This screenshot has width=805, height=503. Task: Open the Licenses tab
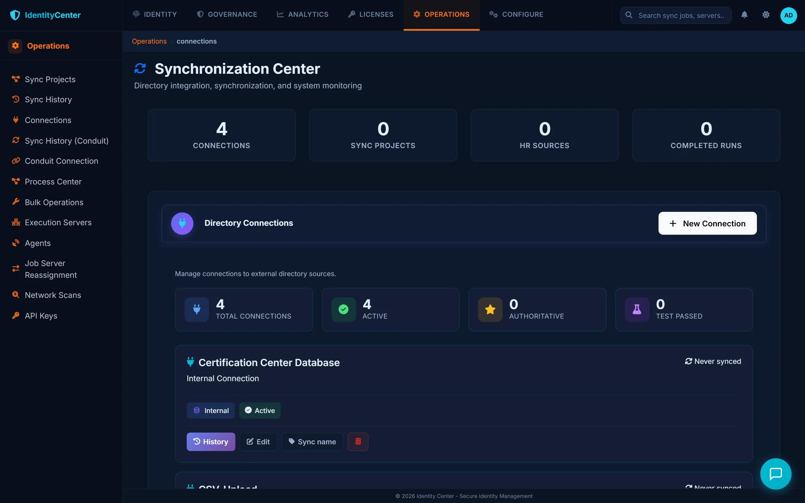pos(371,14)
